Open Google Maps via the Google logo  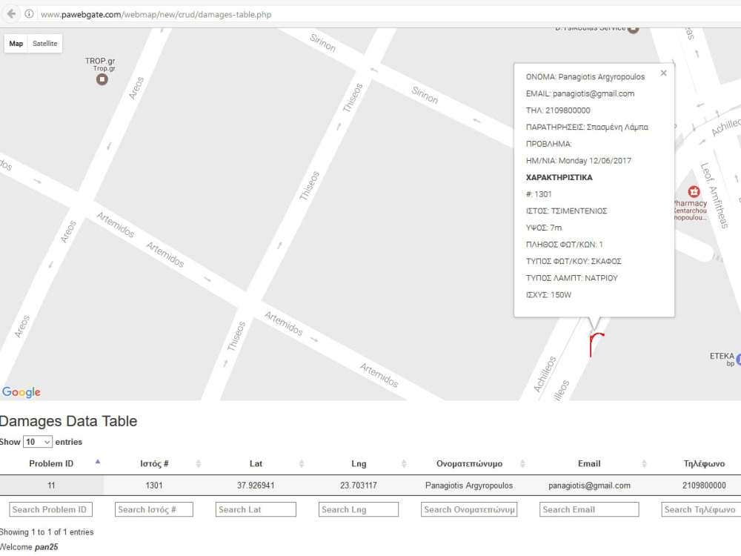click(x=21, y=392)
